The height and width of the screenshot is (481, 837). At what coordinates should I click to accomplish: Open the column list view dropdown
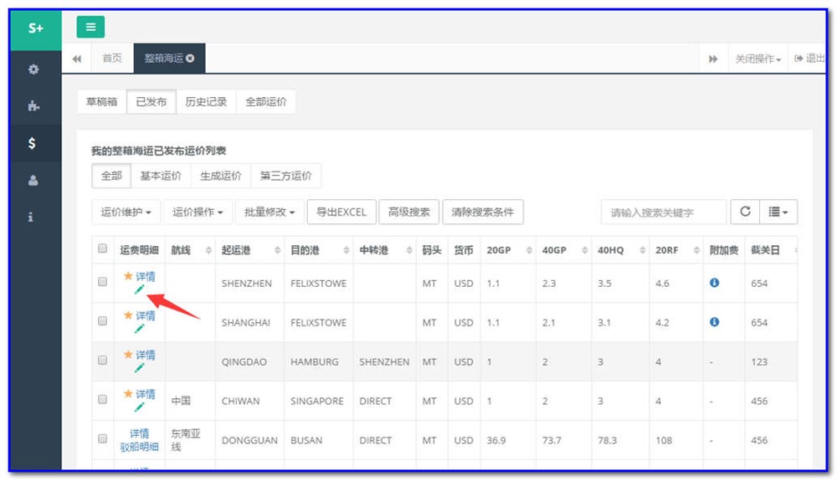click(778, 212)
